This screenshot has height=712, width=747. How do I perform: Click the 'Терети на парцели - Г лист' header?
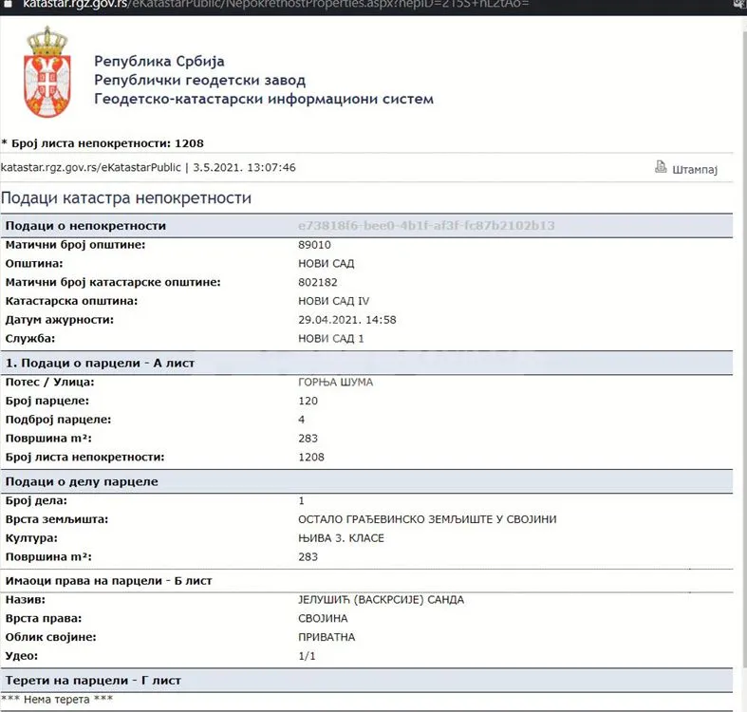tap(93, 681)
